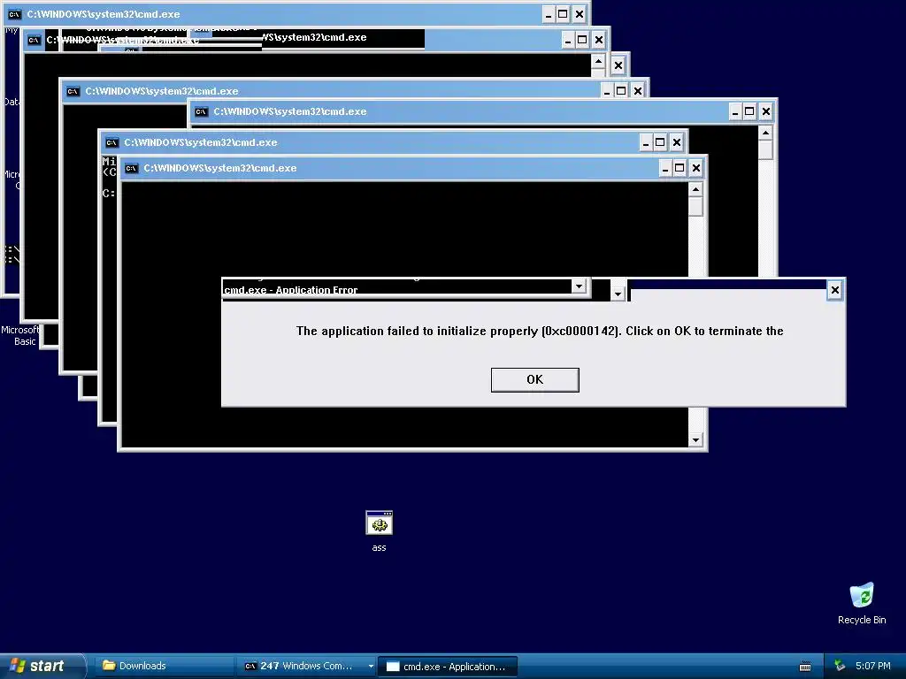This screenshot has height=679, width=906.
Task: Click scrollbar thumb in frontmost cmd window
Action: pyautogui.click(x=695, y=206)
